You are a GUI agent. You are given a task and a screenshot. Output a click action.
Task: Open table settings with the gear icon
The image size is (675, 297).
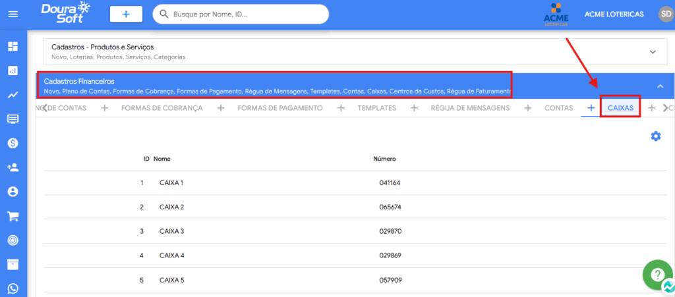[x=655, y=136]
